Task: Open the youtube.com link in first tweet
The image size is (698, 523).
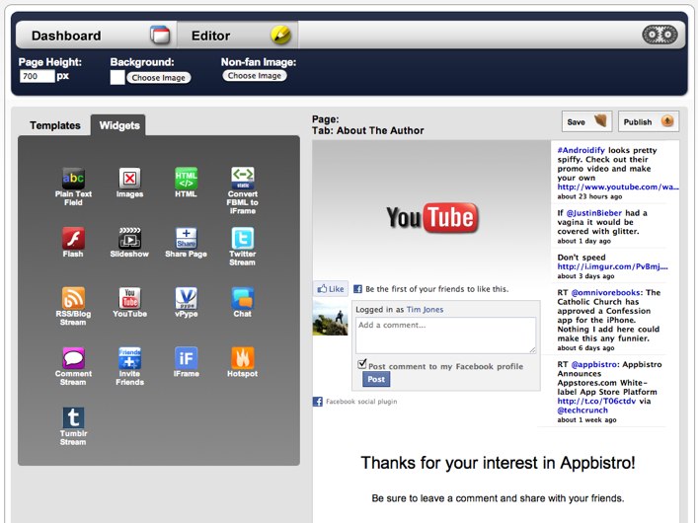Action: [618, 187]
